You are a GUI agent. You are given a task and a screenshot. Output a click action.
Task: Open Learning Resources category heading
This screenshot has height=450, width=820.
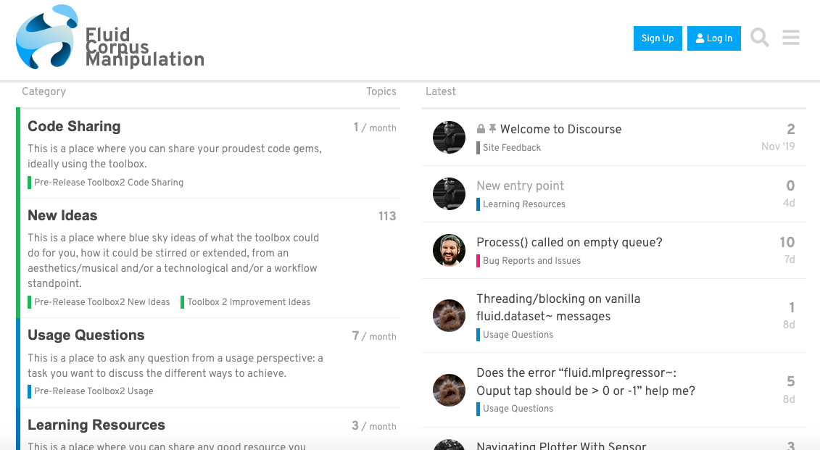click(96, 425)
